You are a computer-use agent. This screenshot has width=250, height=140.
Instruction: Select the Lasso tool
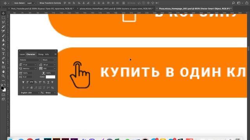(3, 22)
